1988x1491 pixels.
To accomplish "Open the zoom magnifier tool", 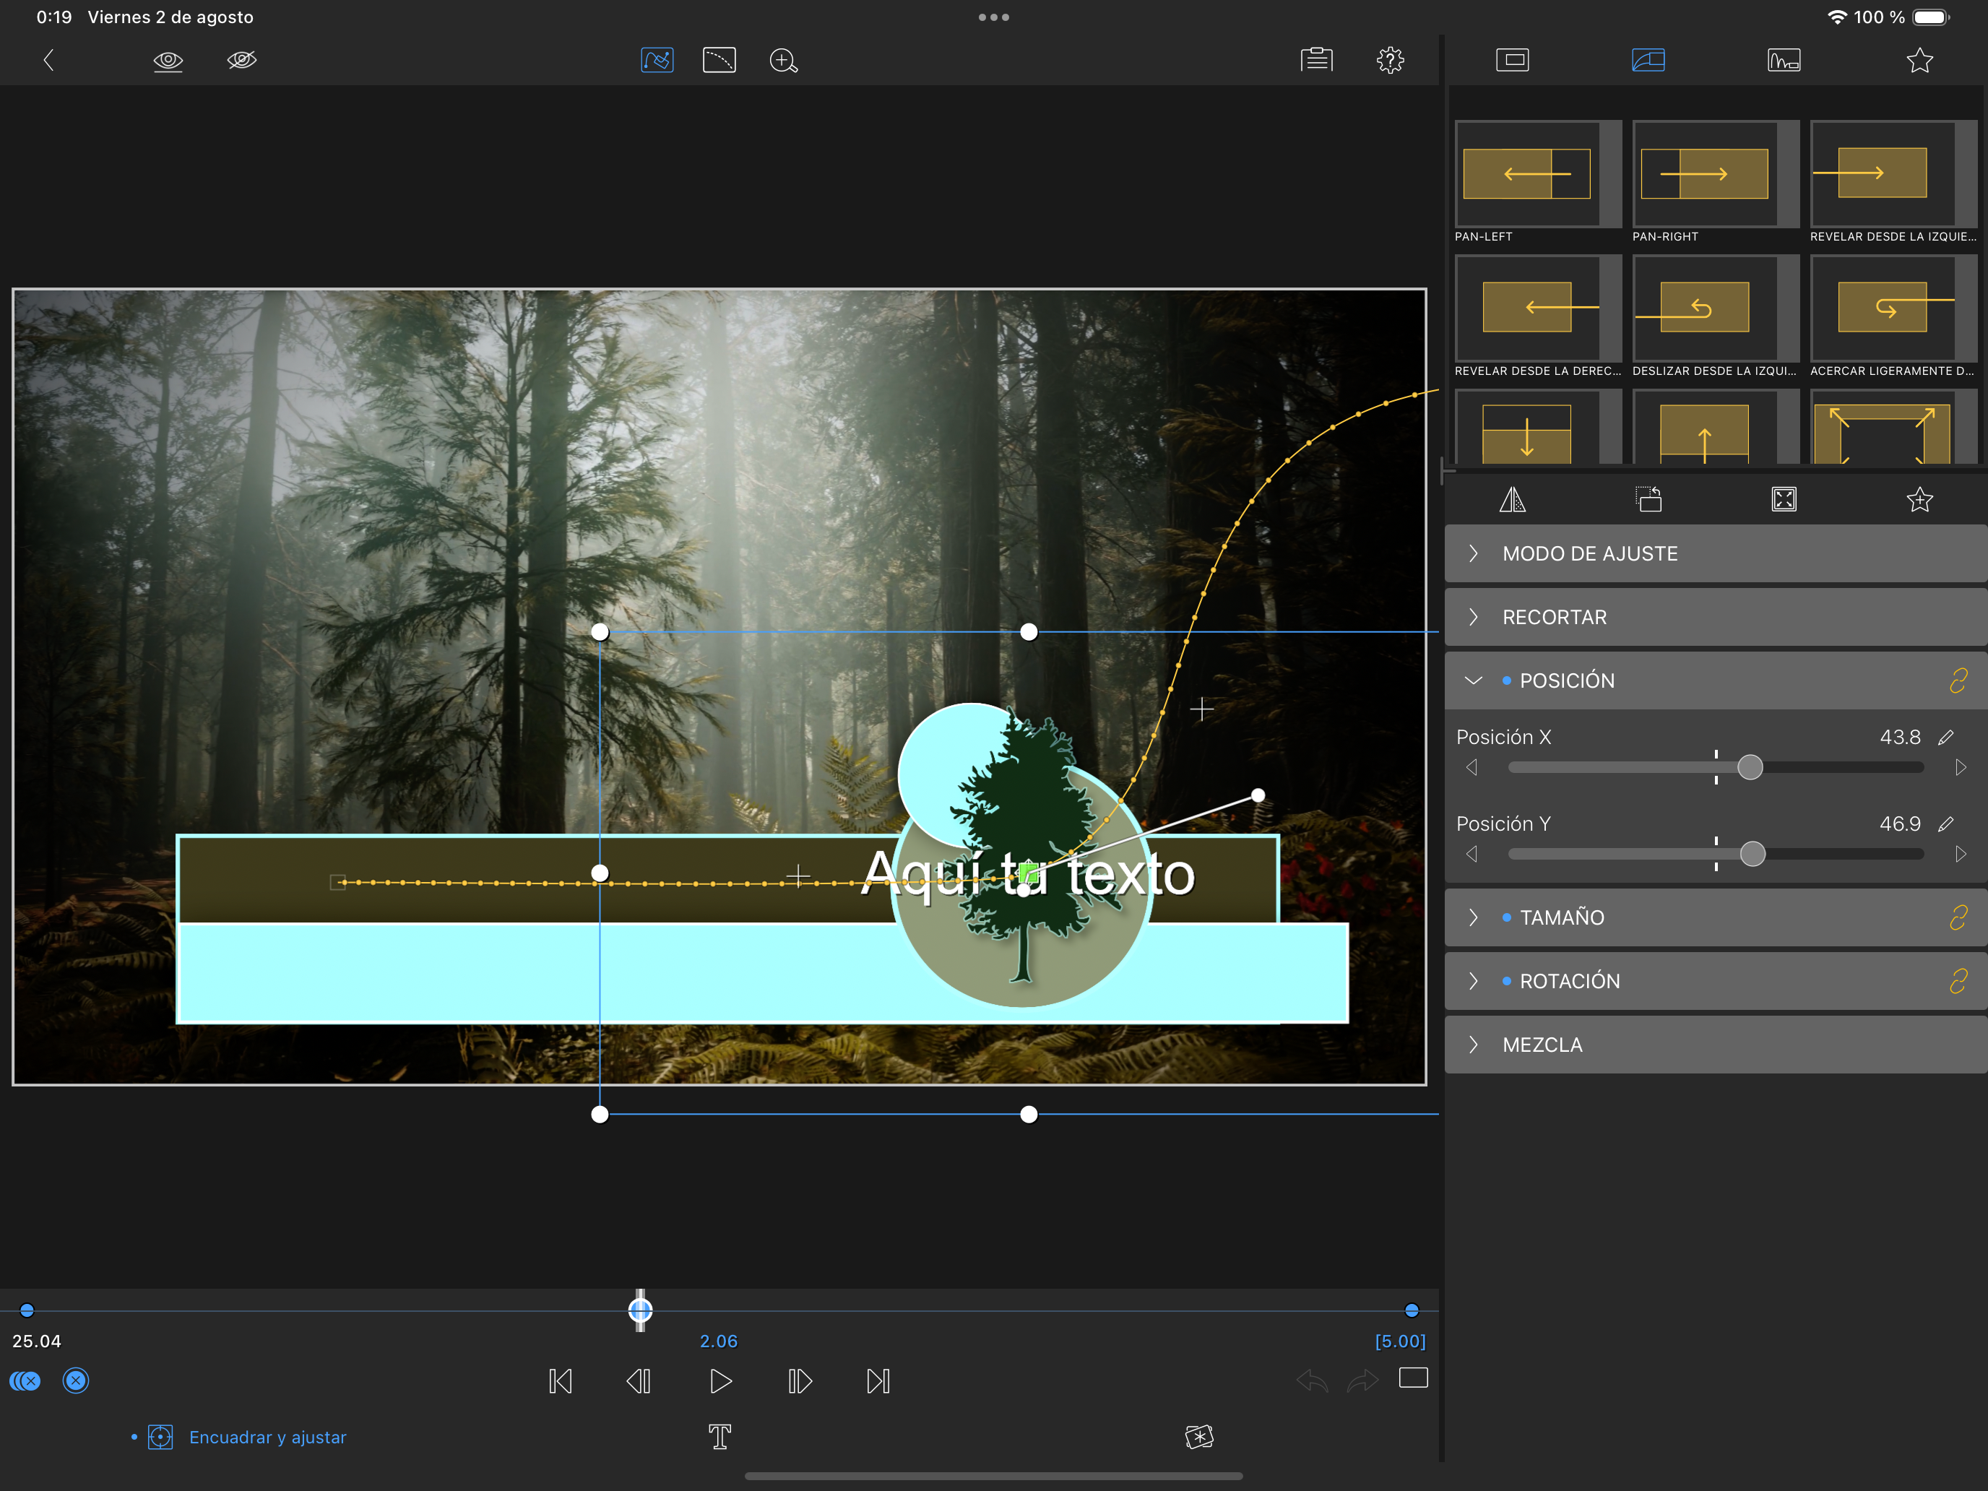I will [x=783, y=60].
